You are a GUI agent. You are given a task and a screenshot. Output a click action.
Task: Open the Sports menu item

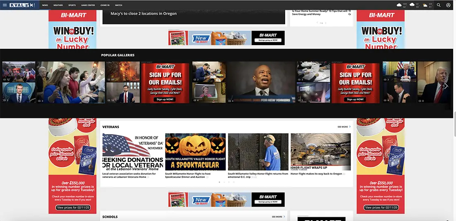[72, 5]
